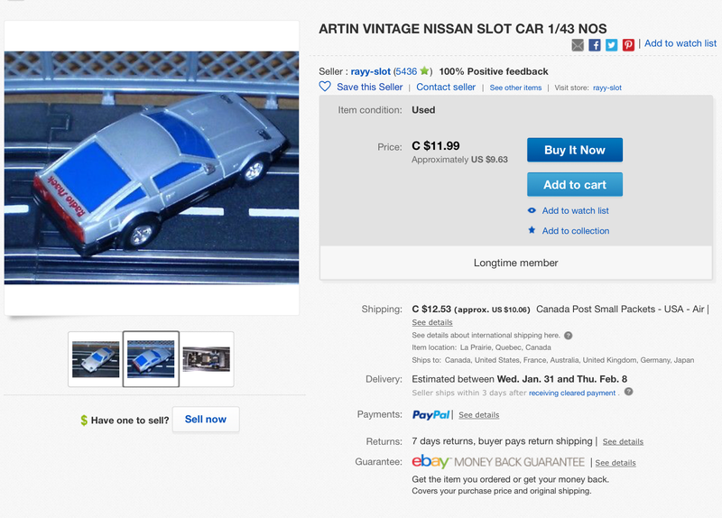Click the Buy It Now button
Screen dimensions: 722x518
(575, 150)
